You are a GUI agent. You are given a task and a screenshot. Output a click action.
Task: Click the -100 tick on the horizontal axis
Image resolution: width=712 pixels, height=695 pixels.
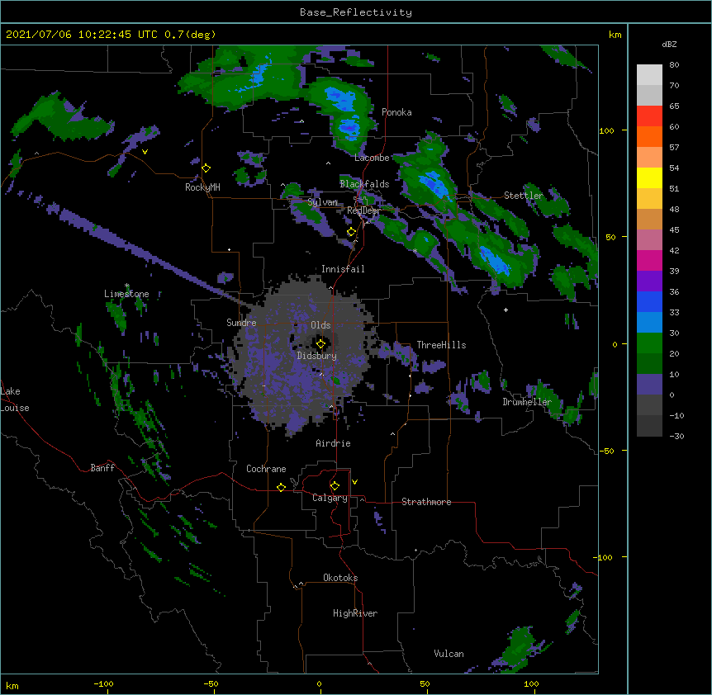click(x=103, y=684)
